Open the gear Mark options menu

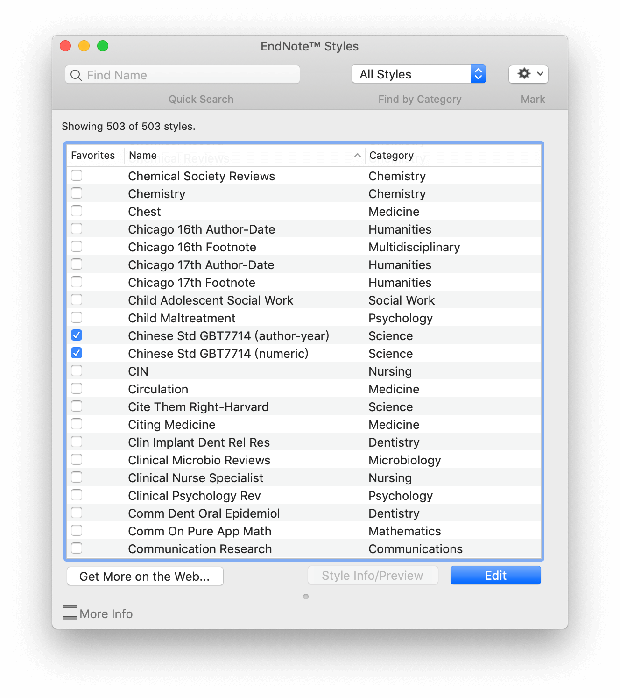point(528,74)
